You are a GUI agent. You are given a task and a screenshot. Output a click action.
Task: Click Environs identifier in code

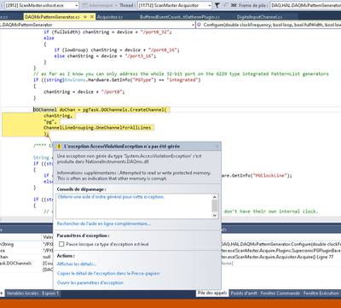pos(76,80)
